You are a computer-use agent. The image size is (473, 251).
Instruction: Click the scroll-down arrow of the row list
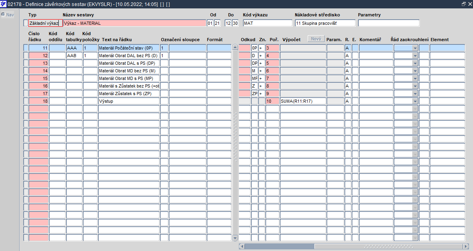[x=235, y=238]
